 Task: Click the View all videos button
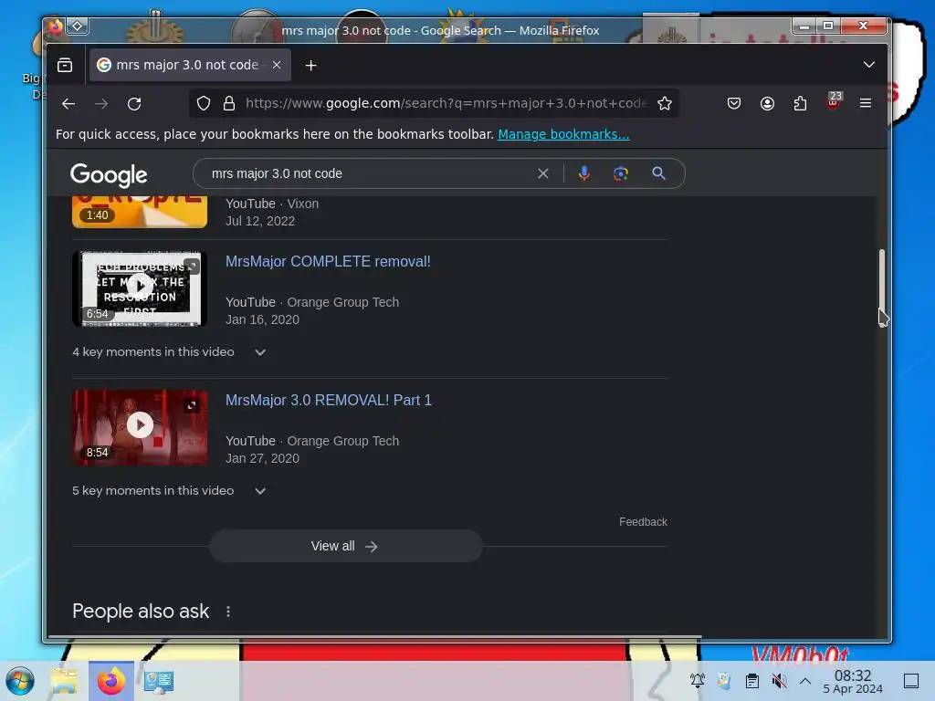click(345, 546)
